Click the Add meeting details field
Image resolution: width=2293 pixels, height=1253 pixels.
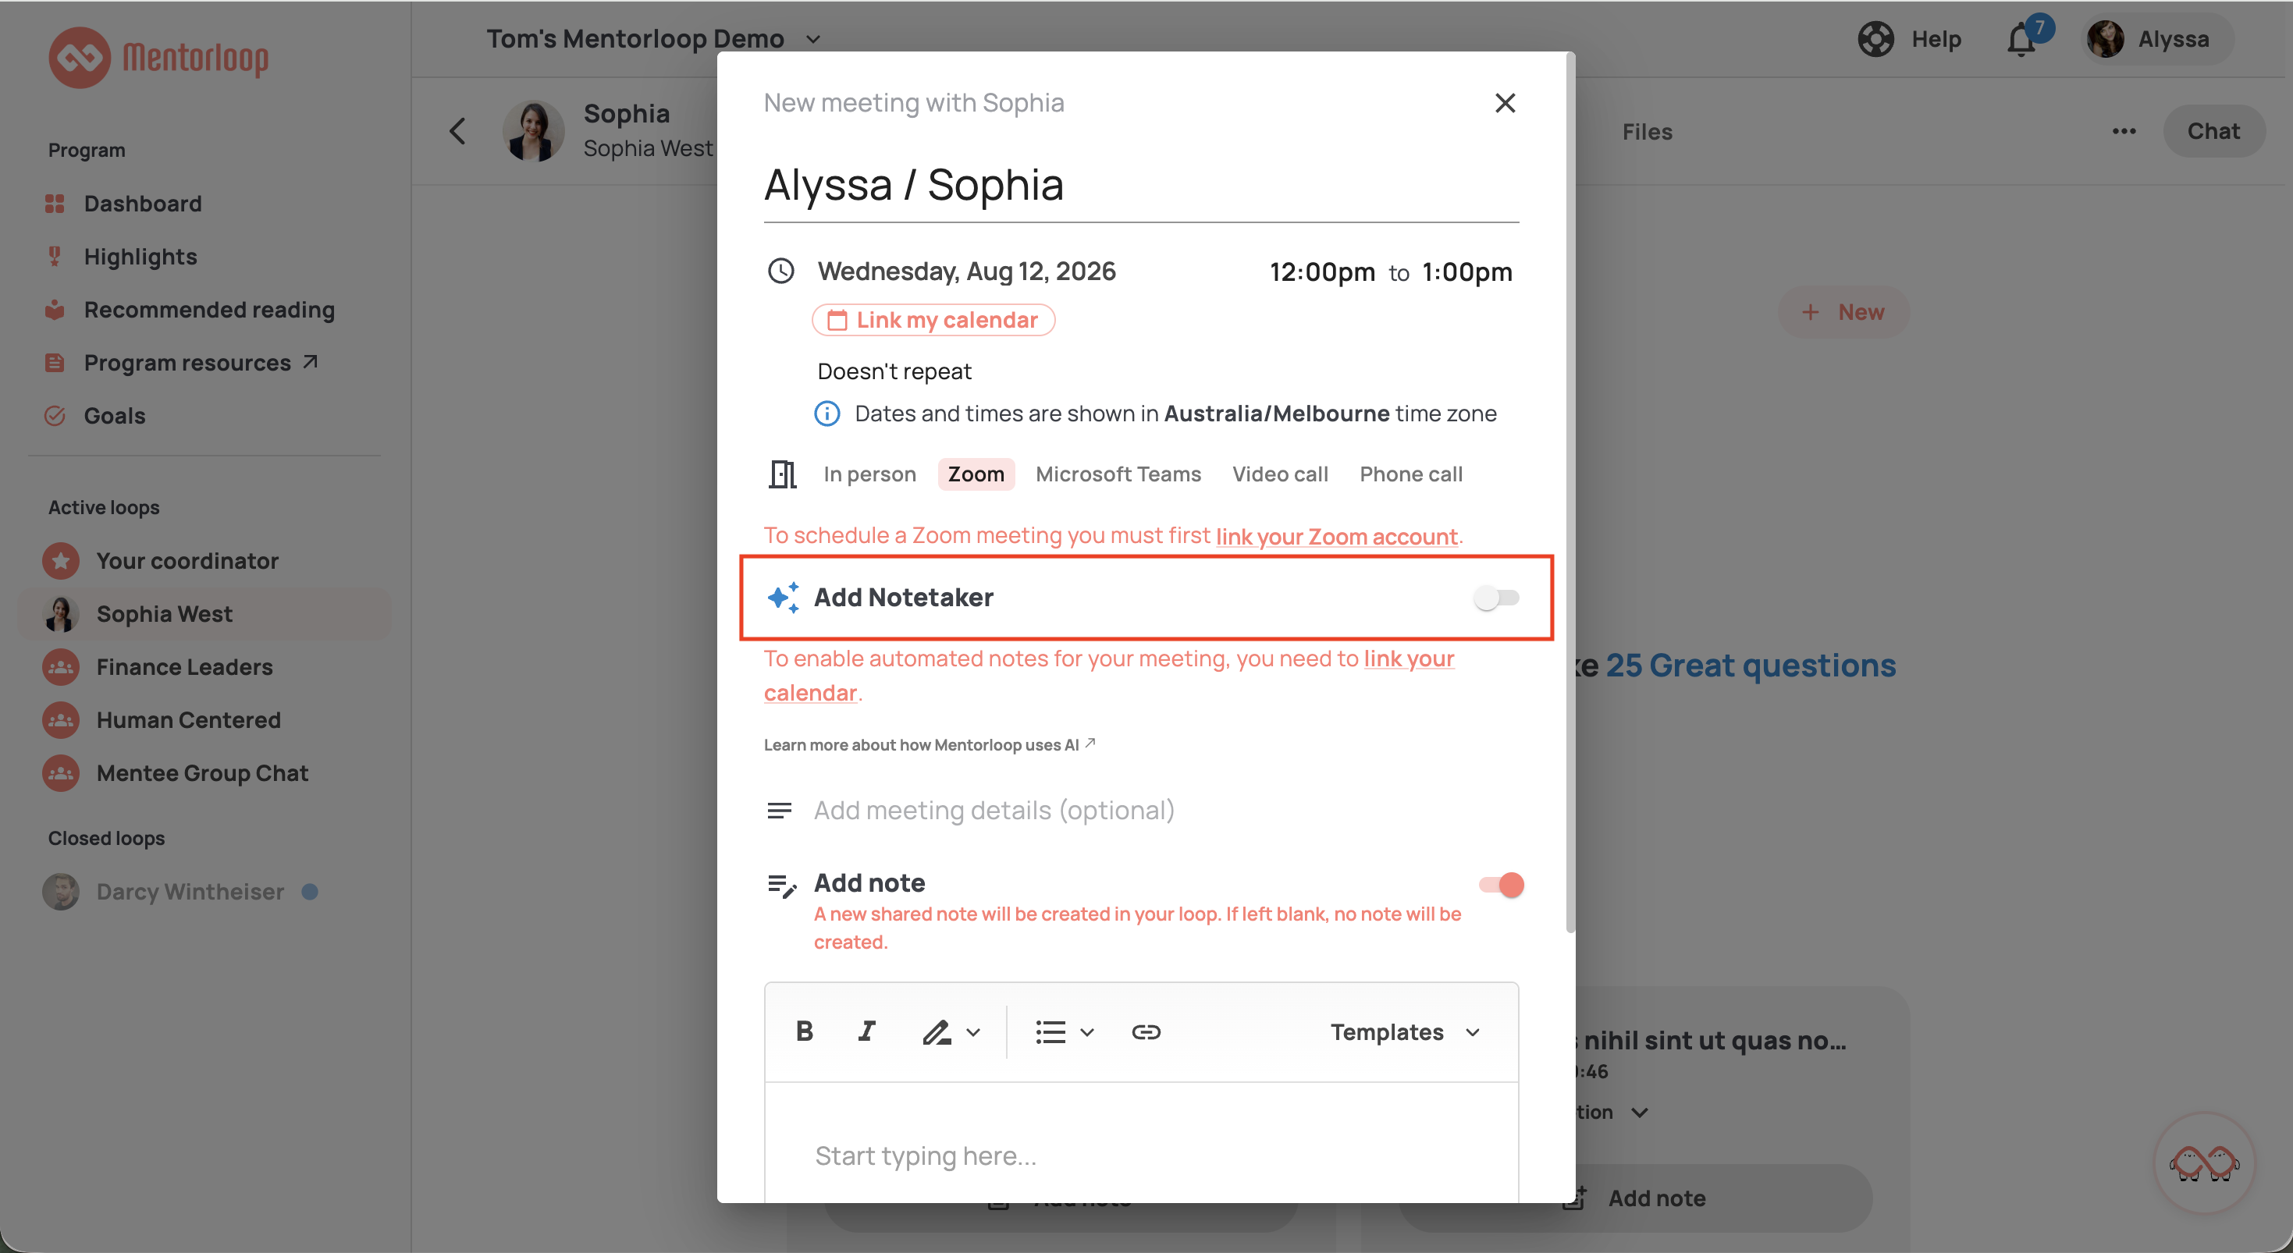coord(994,811)
